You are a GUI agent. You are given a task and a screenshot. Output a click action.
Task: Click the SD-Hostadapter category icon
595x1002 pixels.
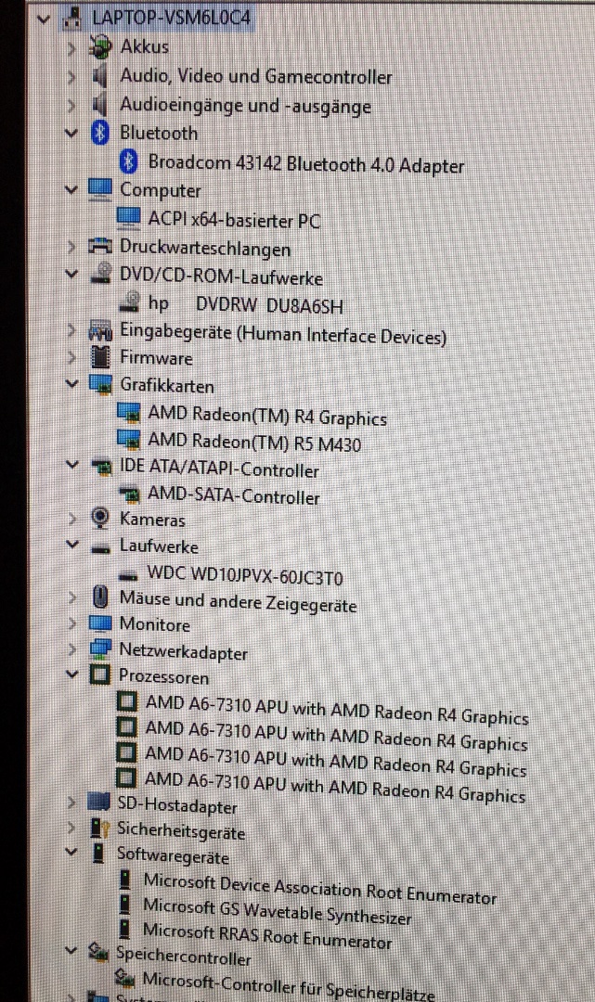tap(98, 802)
